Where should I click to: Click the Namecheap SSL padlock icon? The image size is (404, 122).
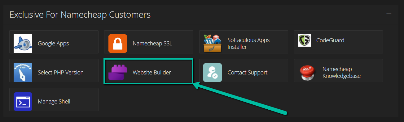click(118, 44)
